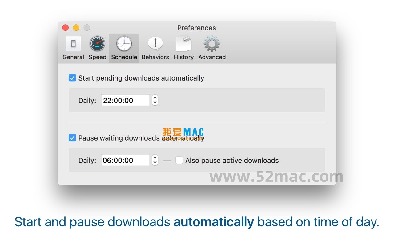Open the Behaviors exclamation bubble icon
The width and height of the screenshot is (394, 246).
(x=155, y=44)
